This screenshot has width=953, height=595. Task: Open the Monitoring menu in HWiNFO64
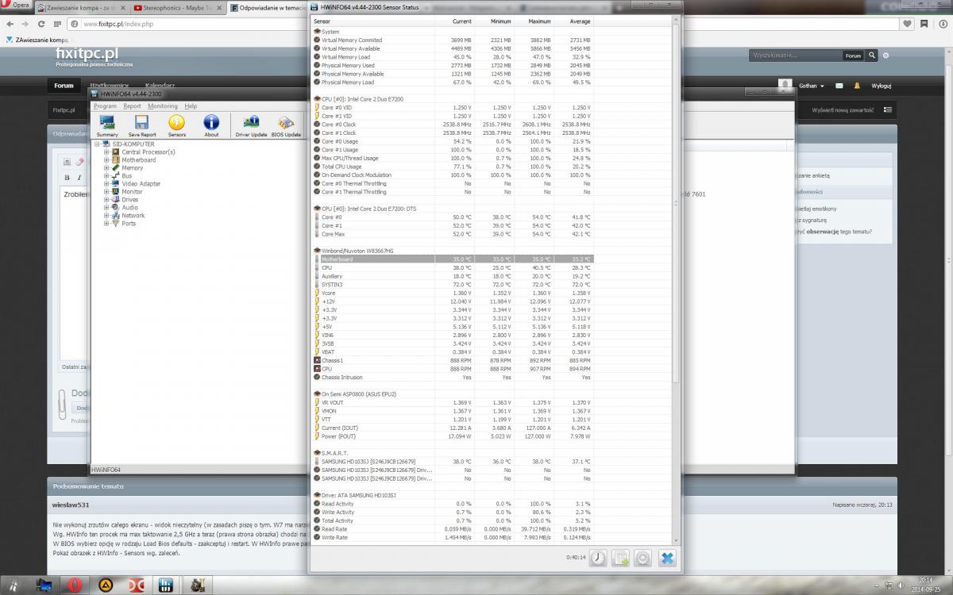pyautogui.click(x=163, y=106)
